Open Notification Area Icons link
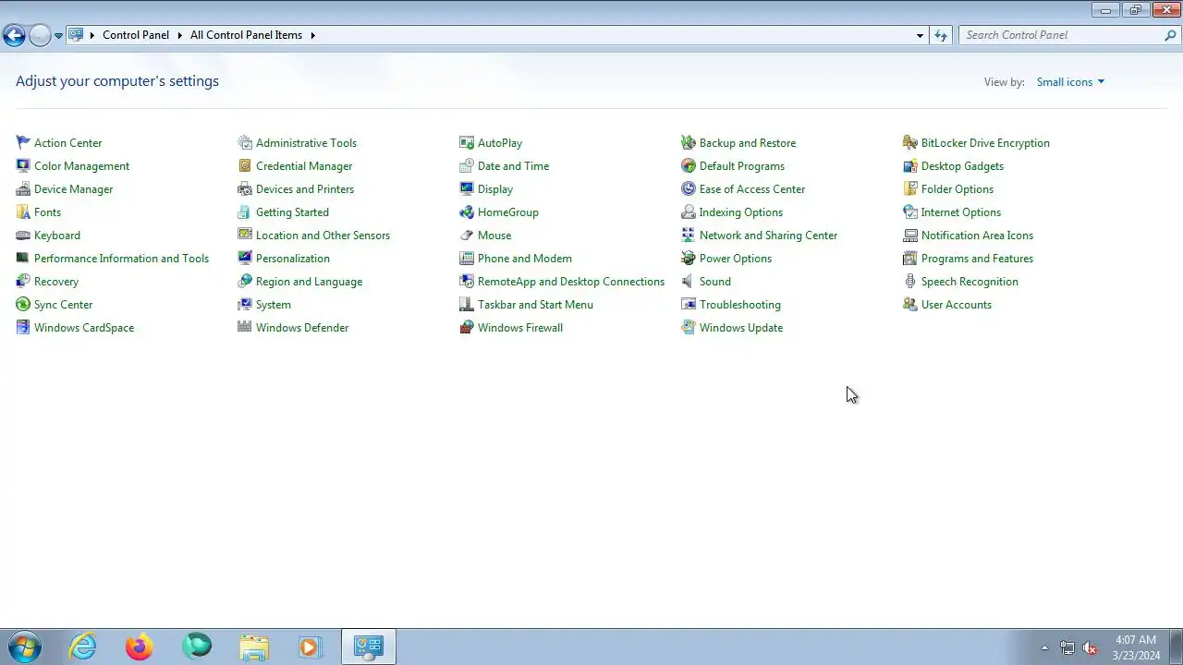The height and width of the screenshot is (665, 1183). click(977, 236)
